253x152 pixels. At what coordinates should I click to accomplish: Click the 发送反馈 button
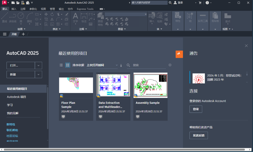199,135
